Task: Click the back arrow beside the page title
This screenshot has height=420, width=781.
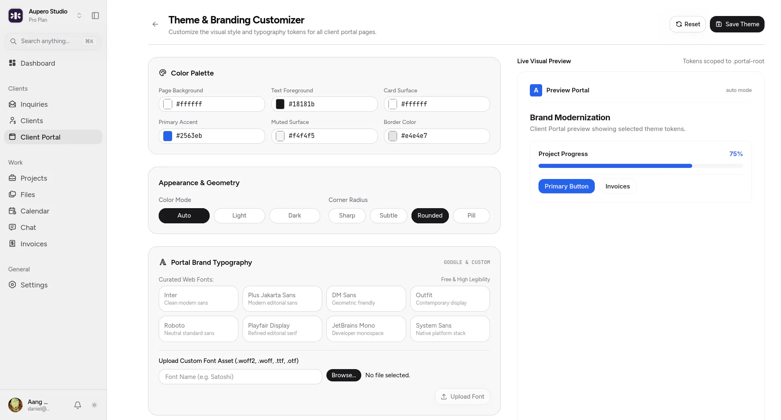Action: click(155, 24)
